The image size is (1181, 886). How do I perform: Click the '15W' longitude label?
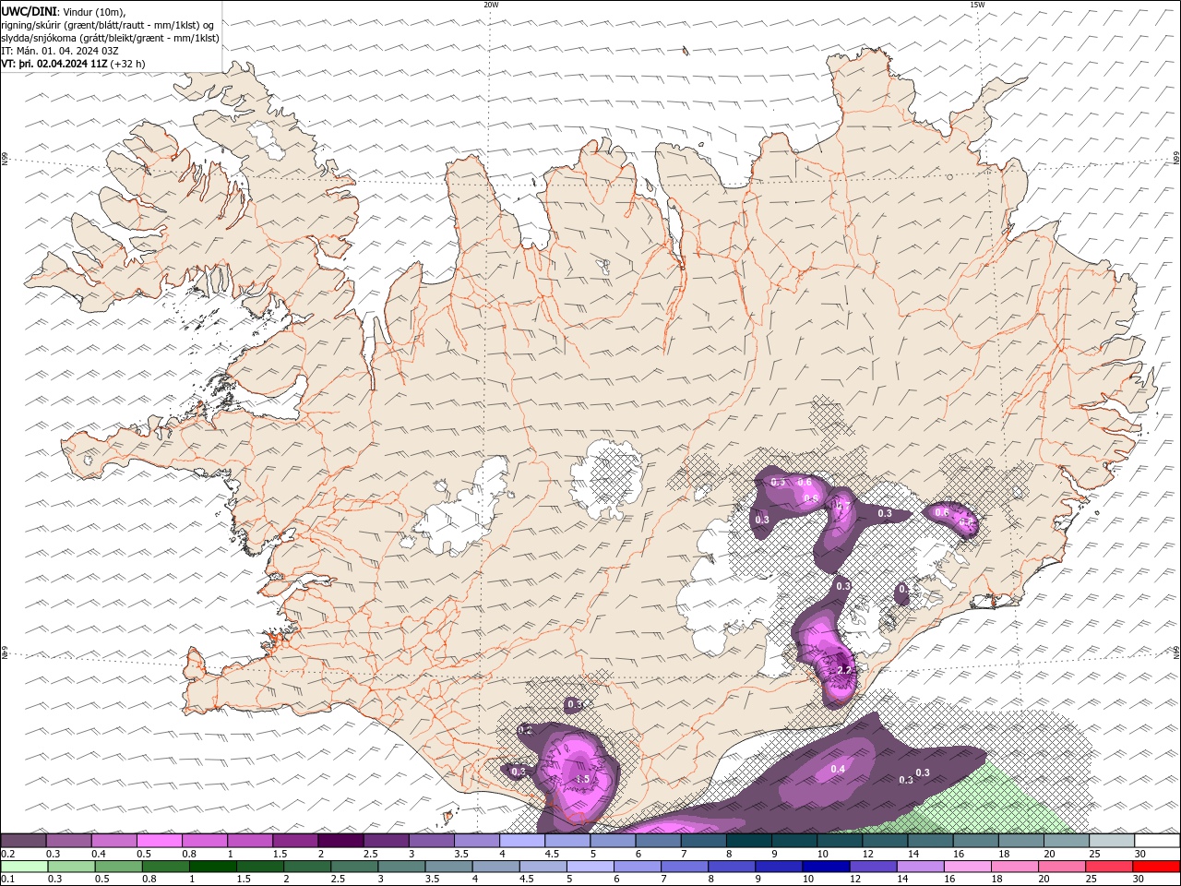(x=977, y=5)
